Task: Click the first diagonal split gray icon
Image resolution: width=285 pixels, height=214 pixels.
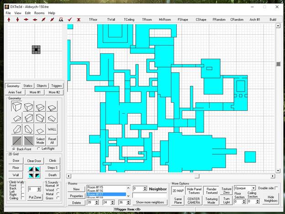Action: (16, 141)
